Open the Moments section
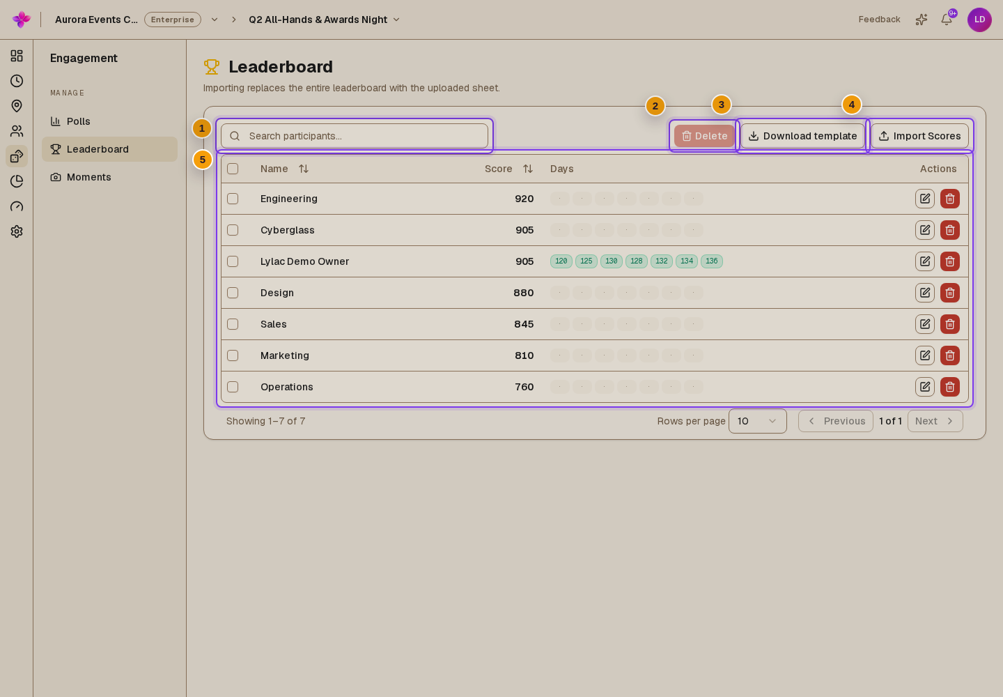This screenshot has height=697, width=1003. point(109,177)
